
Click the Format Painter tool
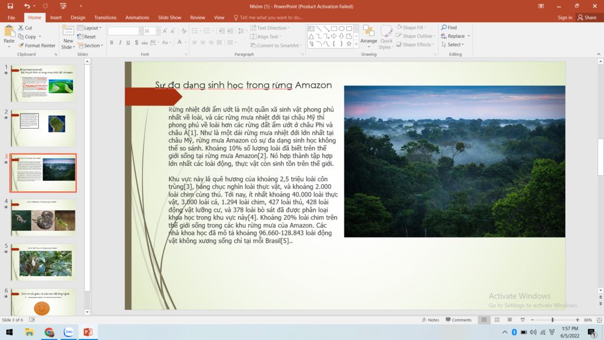37,45
